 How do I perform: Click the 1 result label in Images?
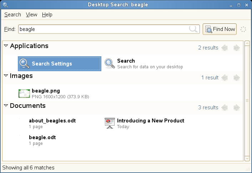tap(210, 78)
